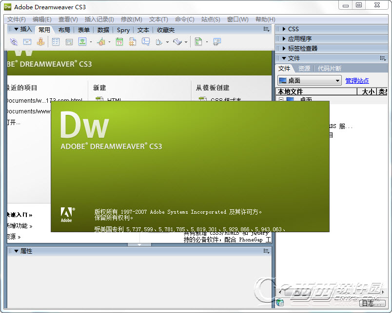Insert a Hyperlink from the Common bar
The width and height of the screenshot is (392, 313).
(x=14, y=42)
